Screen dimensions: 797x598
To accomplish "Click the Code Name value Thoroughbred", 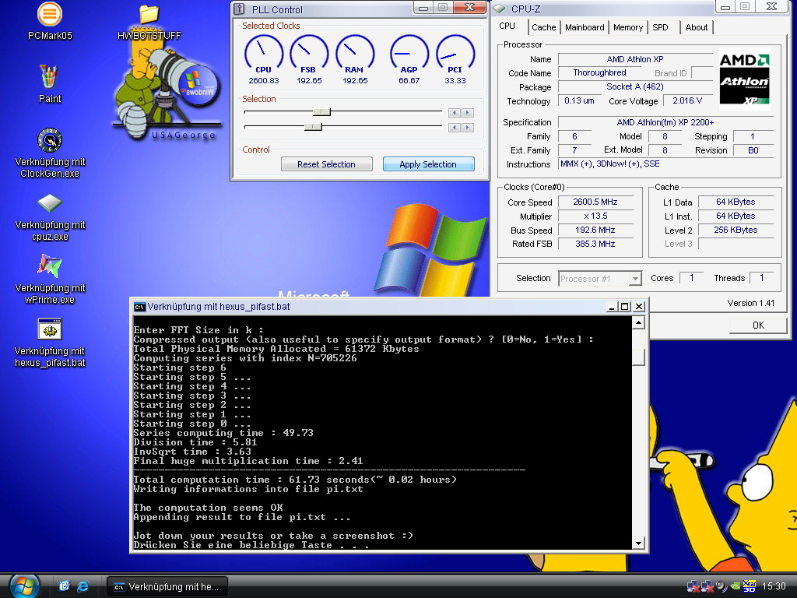I will tap(599, 72).
